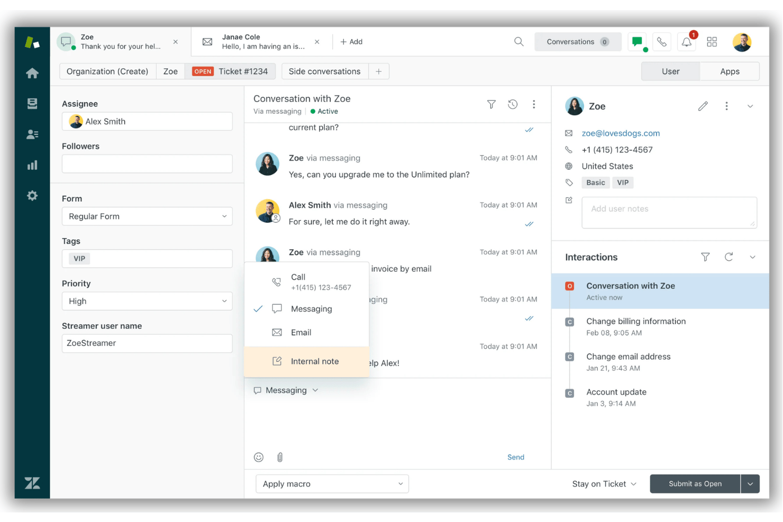Select Internal note in the channel menu
783x522 pixels.
pos(306,362)
